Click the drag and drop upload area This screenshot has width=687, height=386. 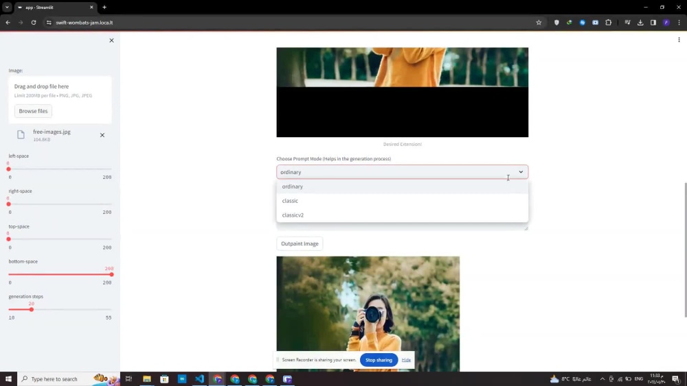(x=60, y=99)
